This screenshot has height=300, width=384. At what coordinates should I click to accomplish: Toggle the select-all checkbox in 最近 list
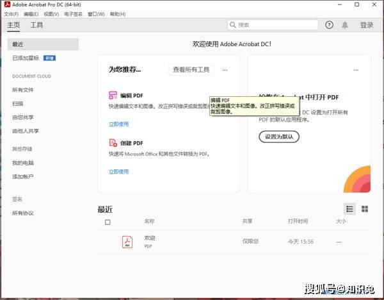click(x=108, y=222)
